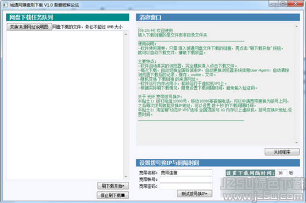The width and height of the screenshot is (306, 203).
Task: Click the 关闭程序 button
Action: [282, 152]
